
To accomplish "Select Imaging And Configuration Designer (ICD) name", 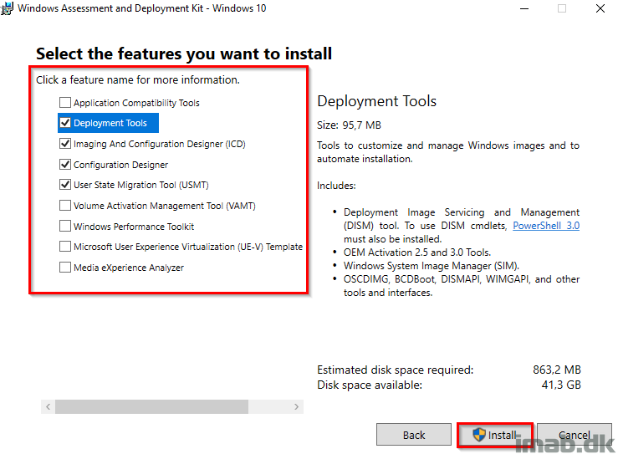I will click(x=159, y=144).
